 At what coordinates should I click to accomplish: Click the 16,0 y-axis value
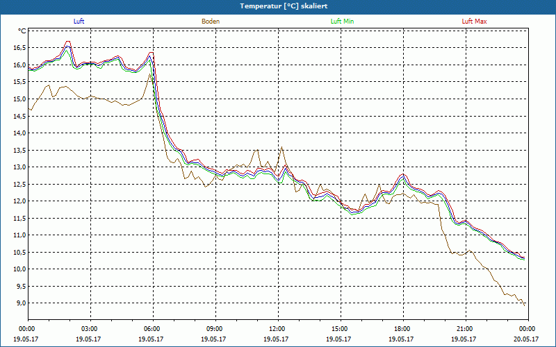pyautogui.click(x=19, y=65)
